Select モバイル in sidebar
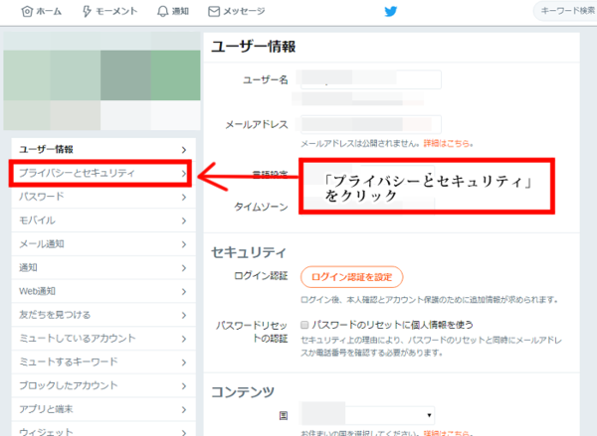Screen dimensions: 597x436 [103, 220]
